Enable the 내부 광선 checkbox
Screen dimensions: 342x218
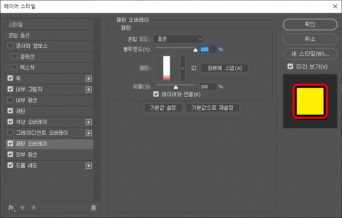pos(10,100)
